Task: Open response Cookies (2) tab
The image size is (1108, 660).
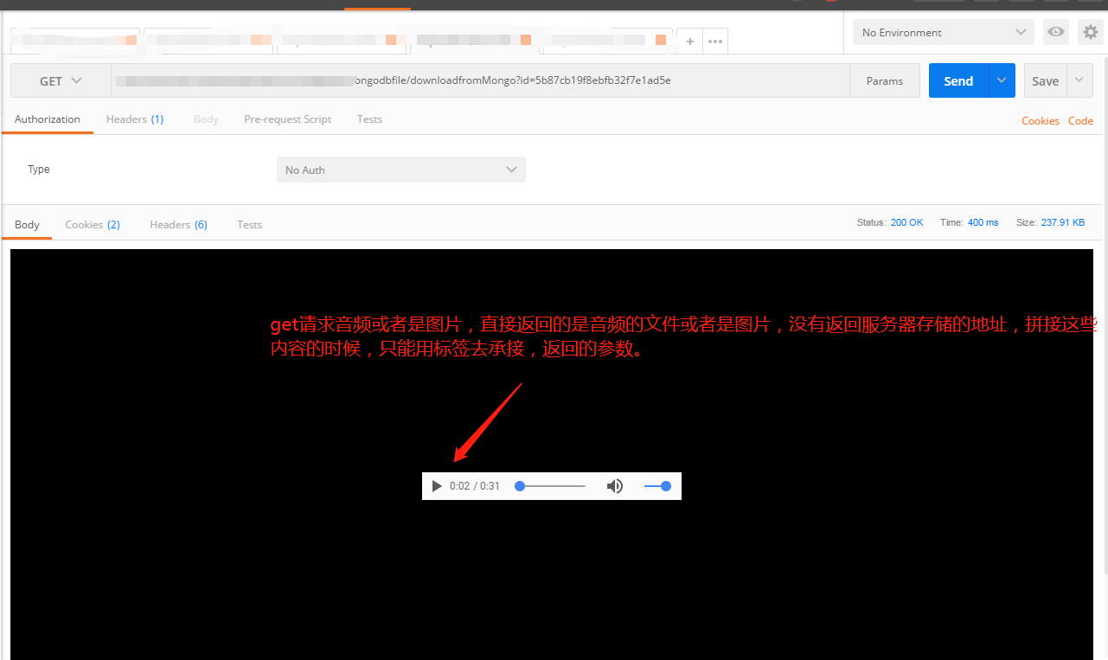Action: coord(93,225)
